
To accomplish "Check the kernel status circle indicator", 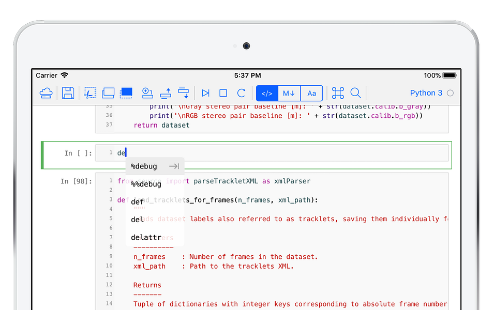I will click(451, 93).
